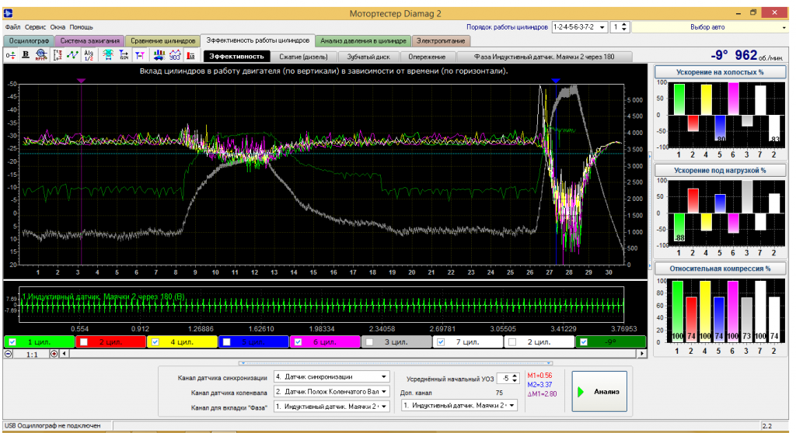Click the zoom-out minus icon

[x=9, y=354]
